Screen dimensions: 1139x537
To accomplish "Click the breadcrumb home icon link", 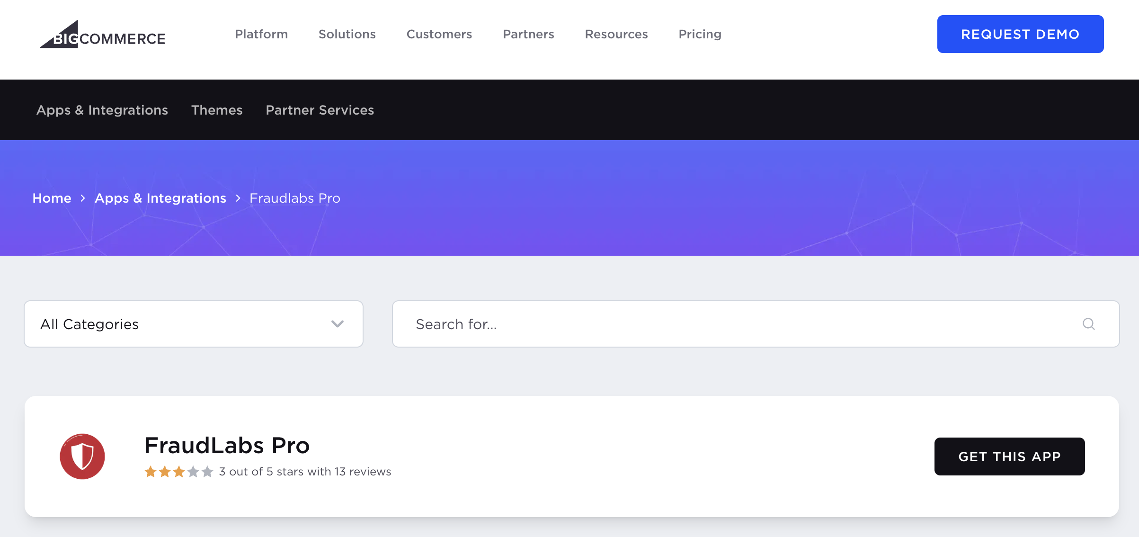I will tap(52, 197).
